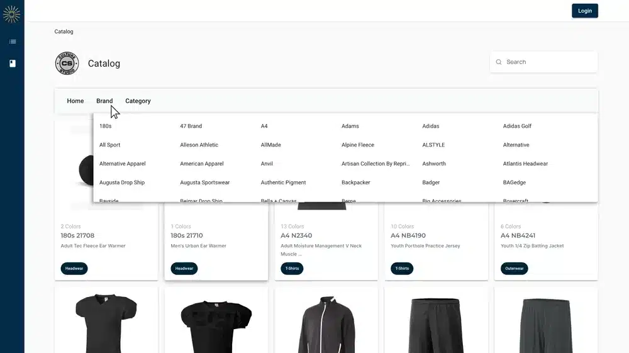This screenshot has width=629, height=353.
Task: Click T-Shirts tag on A4 N2340
Action: pos(292,268)
